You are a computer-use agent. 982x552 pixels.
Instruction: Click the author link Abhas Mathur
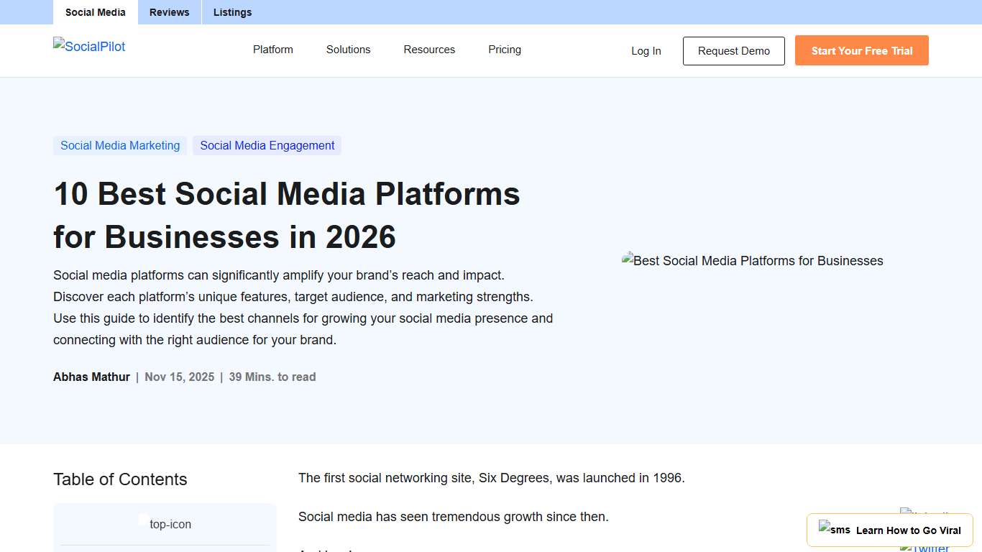pos(91,376)
